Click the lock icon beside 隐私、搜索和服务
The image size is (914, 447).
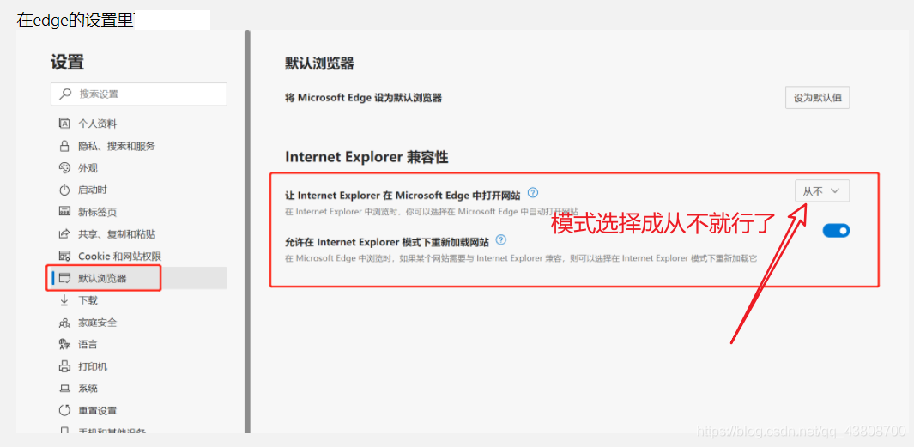(64, 146)
